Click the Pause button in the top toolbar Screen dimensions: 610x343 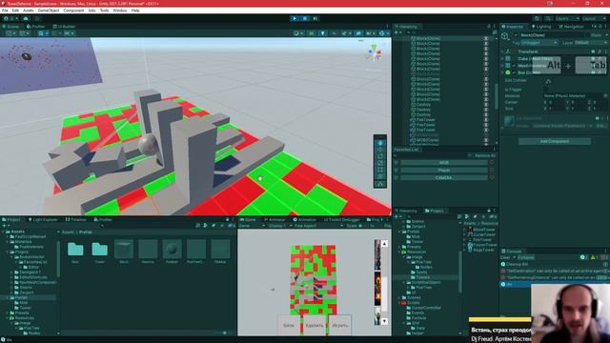click(x=305, y=18)
